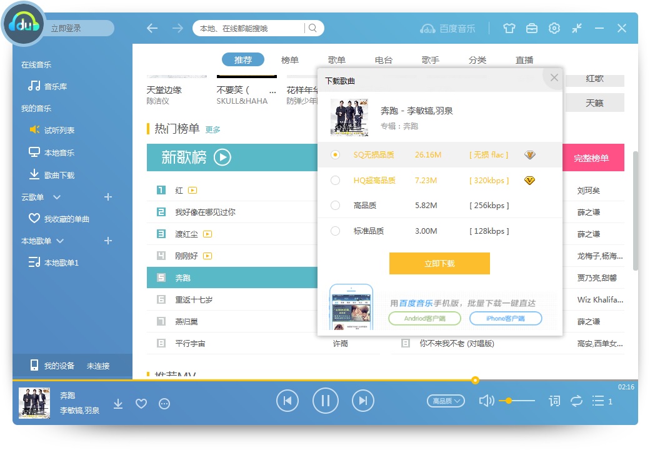This screenshot has height=450, width=650.
Task: Play the 新歌榜 chart with play icon
Action: coord(222,157)
